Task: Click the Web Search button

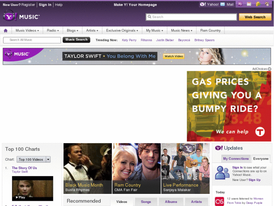Action: [x=255, y=17]
